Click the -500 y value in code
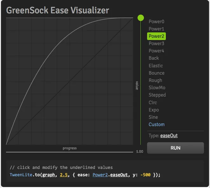Image resolution: width=210 pixels, height=188 pixels. click(146, 175)
